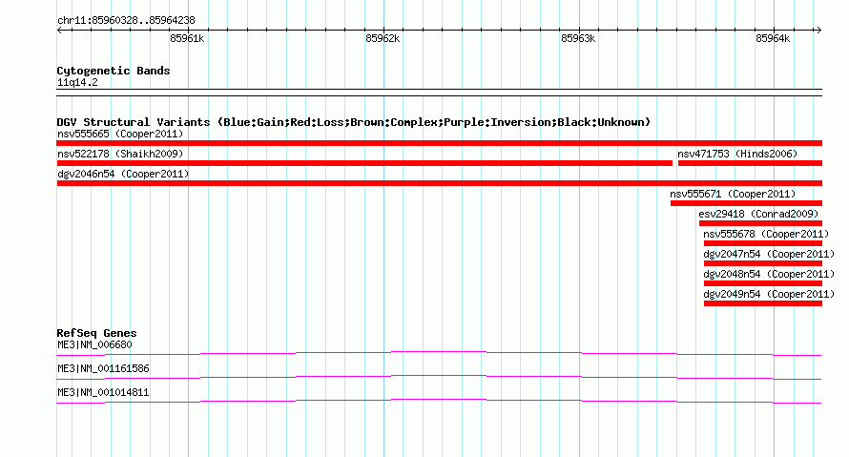Click the red bar under dgv2047n54
The width and height of the screenshot is (849, 457).
tap(763, 263)
